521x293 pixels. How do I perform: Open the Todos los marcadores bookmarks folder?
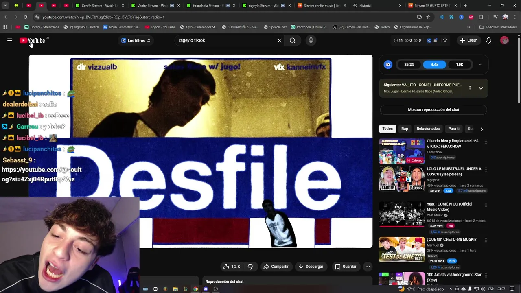point(498,27)
